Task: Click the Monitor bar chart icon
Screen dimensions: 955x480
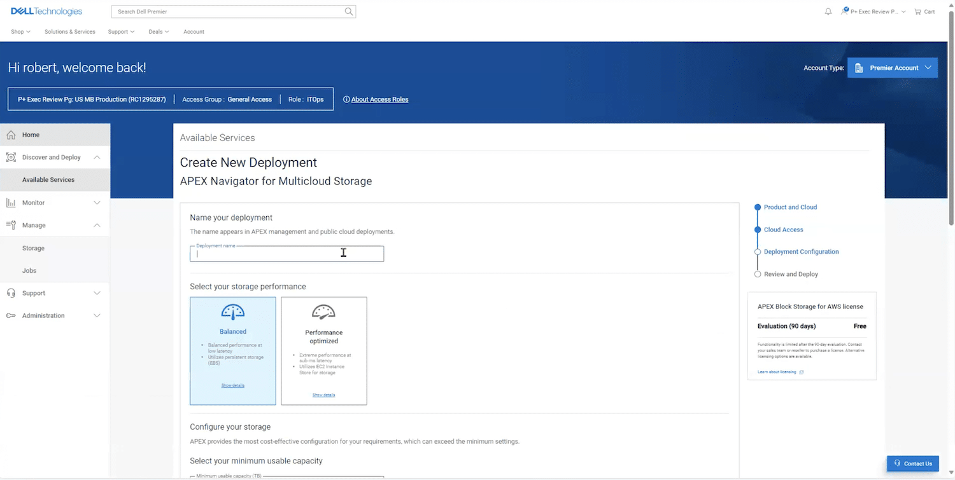Action: point(11,203)
